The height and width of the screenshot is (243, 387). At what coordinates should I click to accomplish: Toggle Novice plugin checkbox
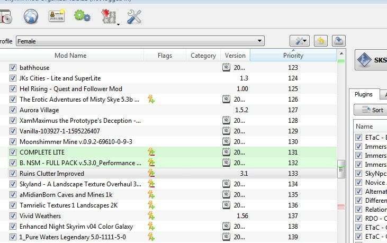point(358,183)
